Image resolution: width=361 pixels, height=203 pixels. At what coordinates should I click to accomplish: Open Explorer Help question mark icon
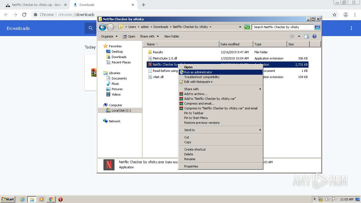pos(314,36)
